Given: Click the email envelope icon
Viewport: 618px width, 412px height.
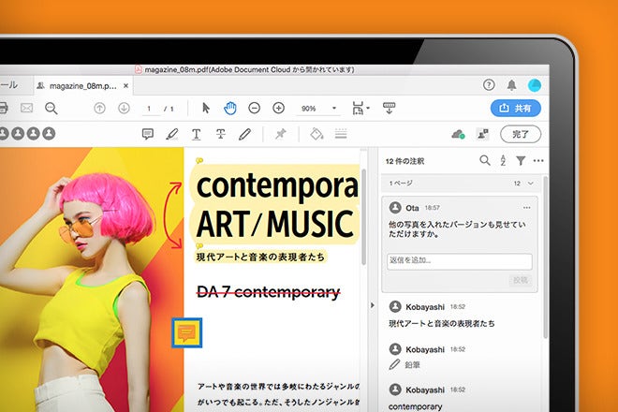Looking at the screenshot, I should [26, 108].
